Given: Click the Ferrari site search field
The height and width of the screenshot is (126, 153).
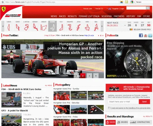Looking at the screenshot, I should coord(136,8).
